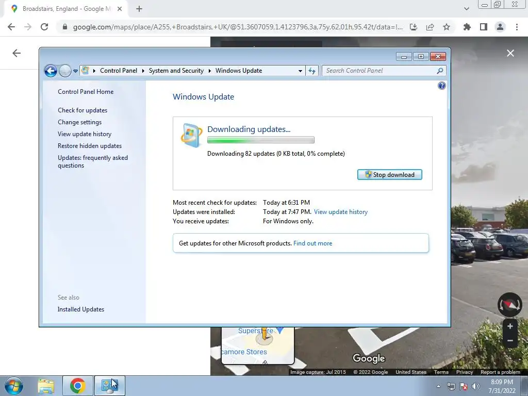The image size is (528, 396).
Task: Open Installed Updates link
Action: pos(81,309)
